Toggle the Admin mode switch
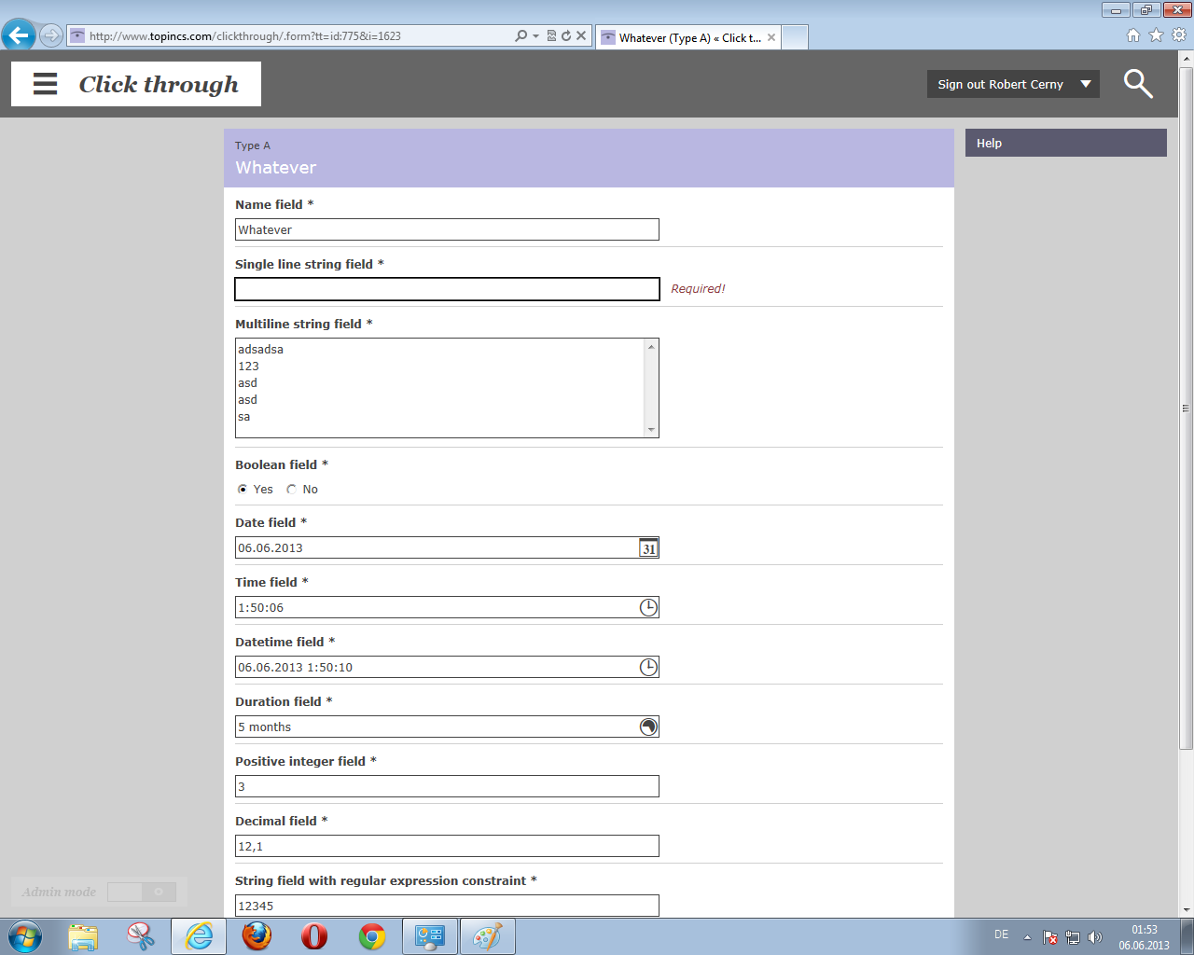Image resolution: width=1194 pixels, height=955 pixels. [x=141, y=893]
